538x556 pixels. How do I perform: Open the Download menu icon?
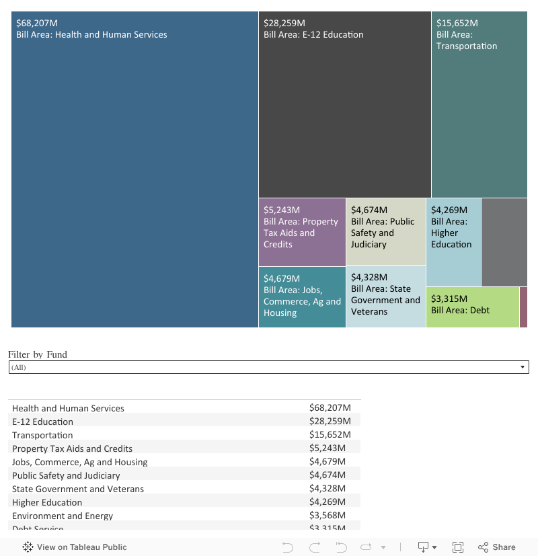coord(424,547)
